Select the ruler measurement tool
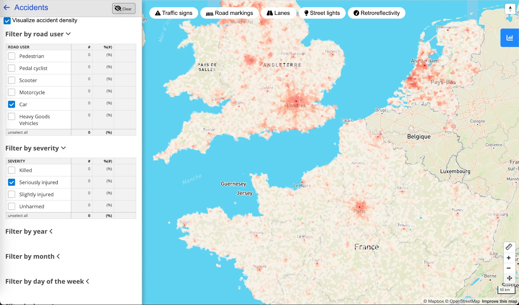 (509, 247)
